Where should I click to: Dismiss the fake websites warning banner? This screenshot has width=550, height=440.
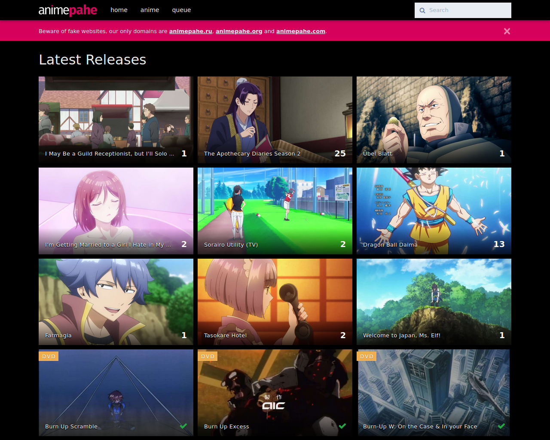pyautogui.click(x=507, y=31)
